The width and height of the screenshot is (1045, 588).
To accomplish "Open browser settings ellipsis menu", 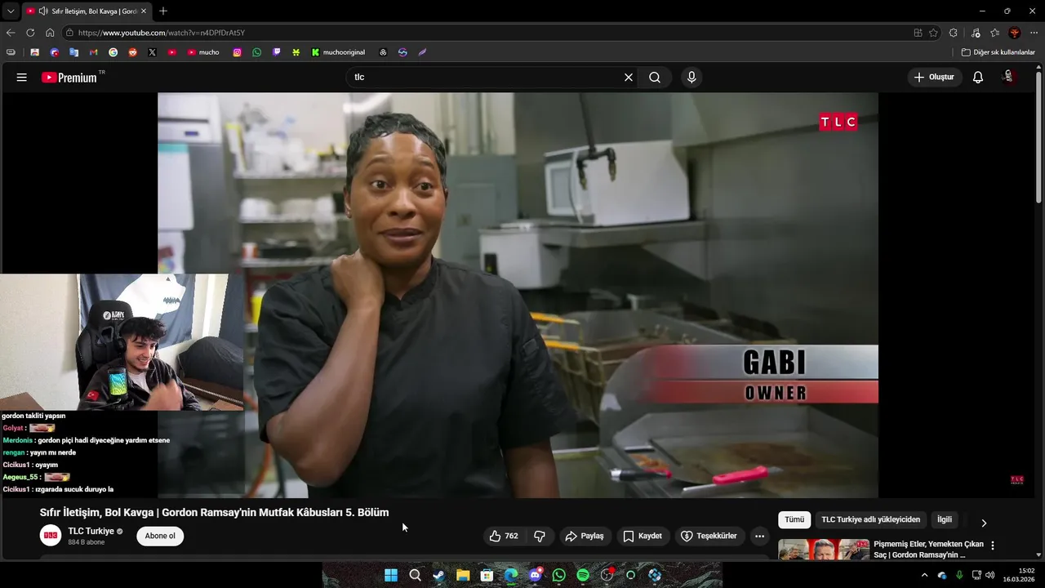I will click(x=1034, y=33).
